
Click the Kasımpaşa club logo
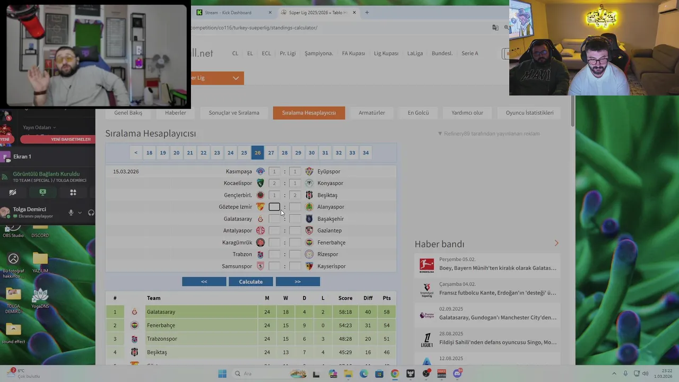pos(260,171)
